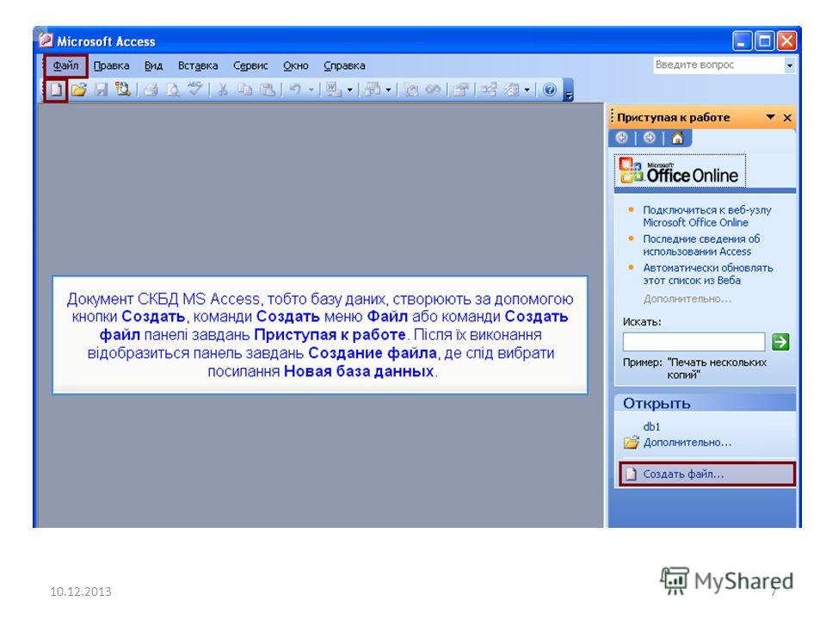
Task: Click the task pane Home icon
Action: [x=677, y=138]
